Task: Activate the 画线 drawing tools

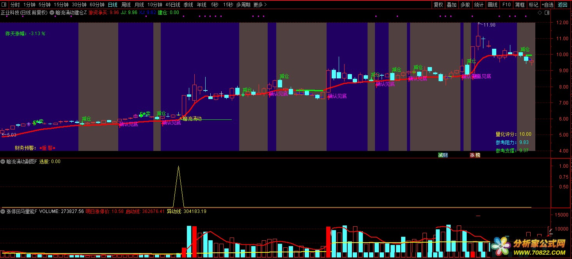Action: [493, 5]
